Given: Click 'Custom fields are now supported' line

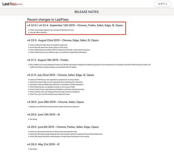Looking at the screenshot, I should (x=56, y=82).
